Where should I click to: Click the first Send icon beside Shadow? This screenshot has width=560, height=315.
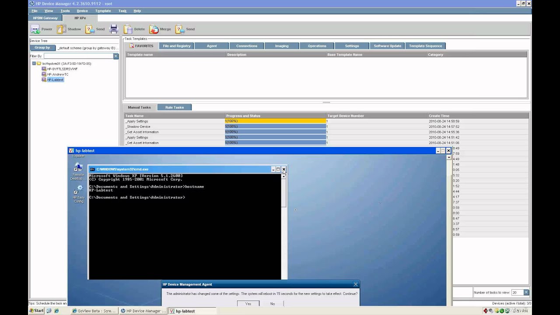(90, 29)
